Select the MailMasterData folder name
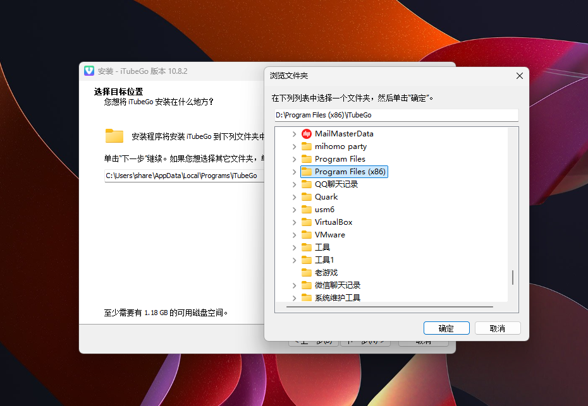588x406 pixels. (344, 134)
